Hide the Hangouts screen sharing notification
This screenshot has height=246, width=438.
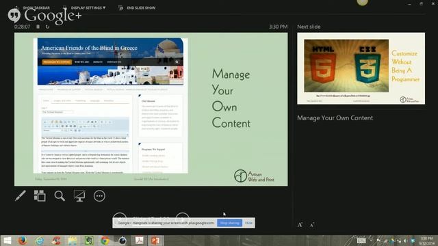[x=248, y=223]
